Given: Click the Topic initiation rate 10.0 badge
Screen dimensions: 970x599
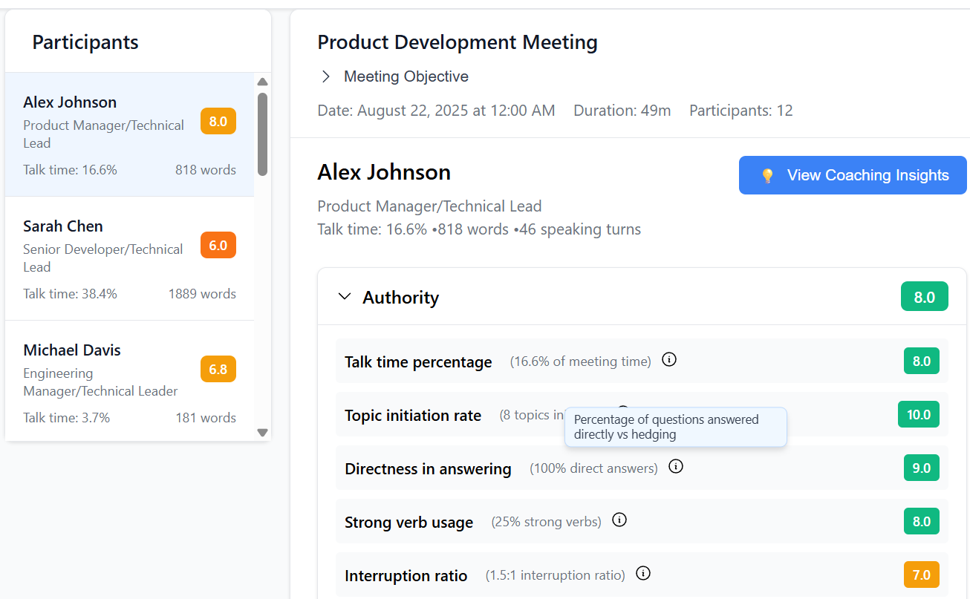Looking at the screenshot, I should (x=918, y=414).
